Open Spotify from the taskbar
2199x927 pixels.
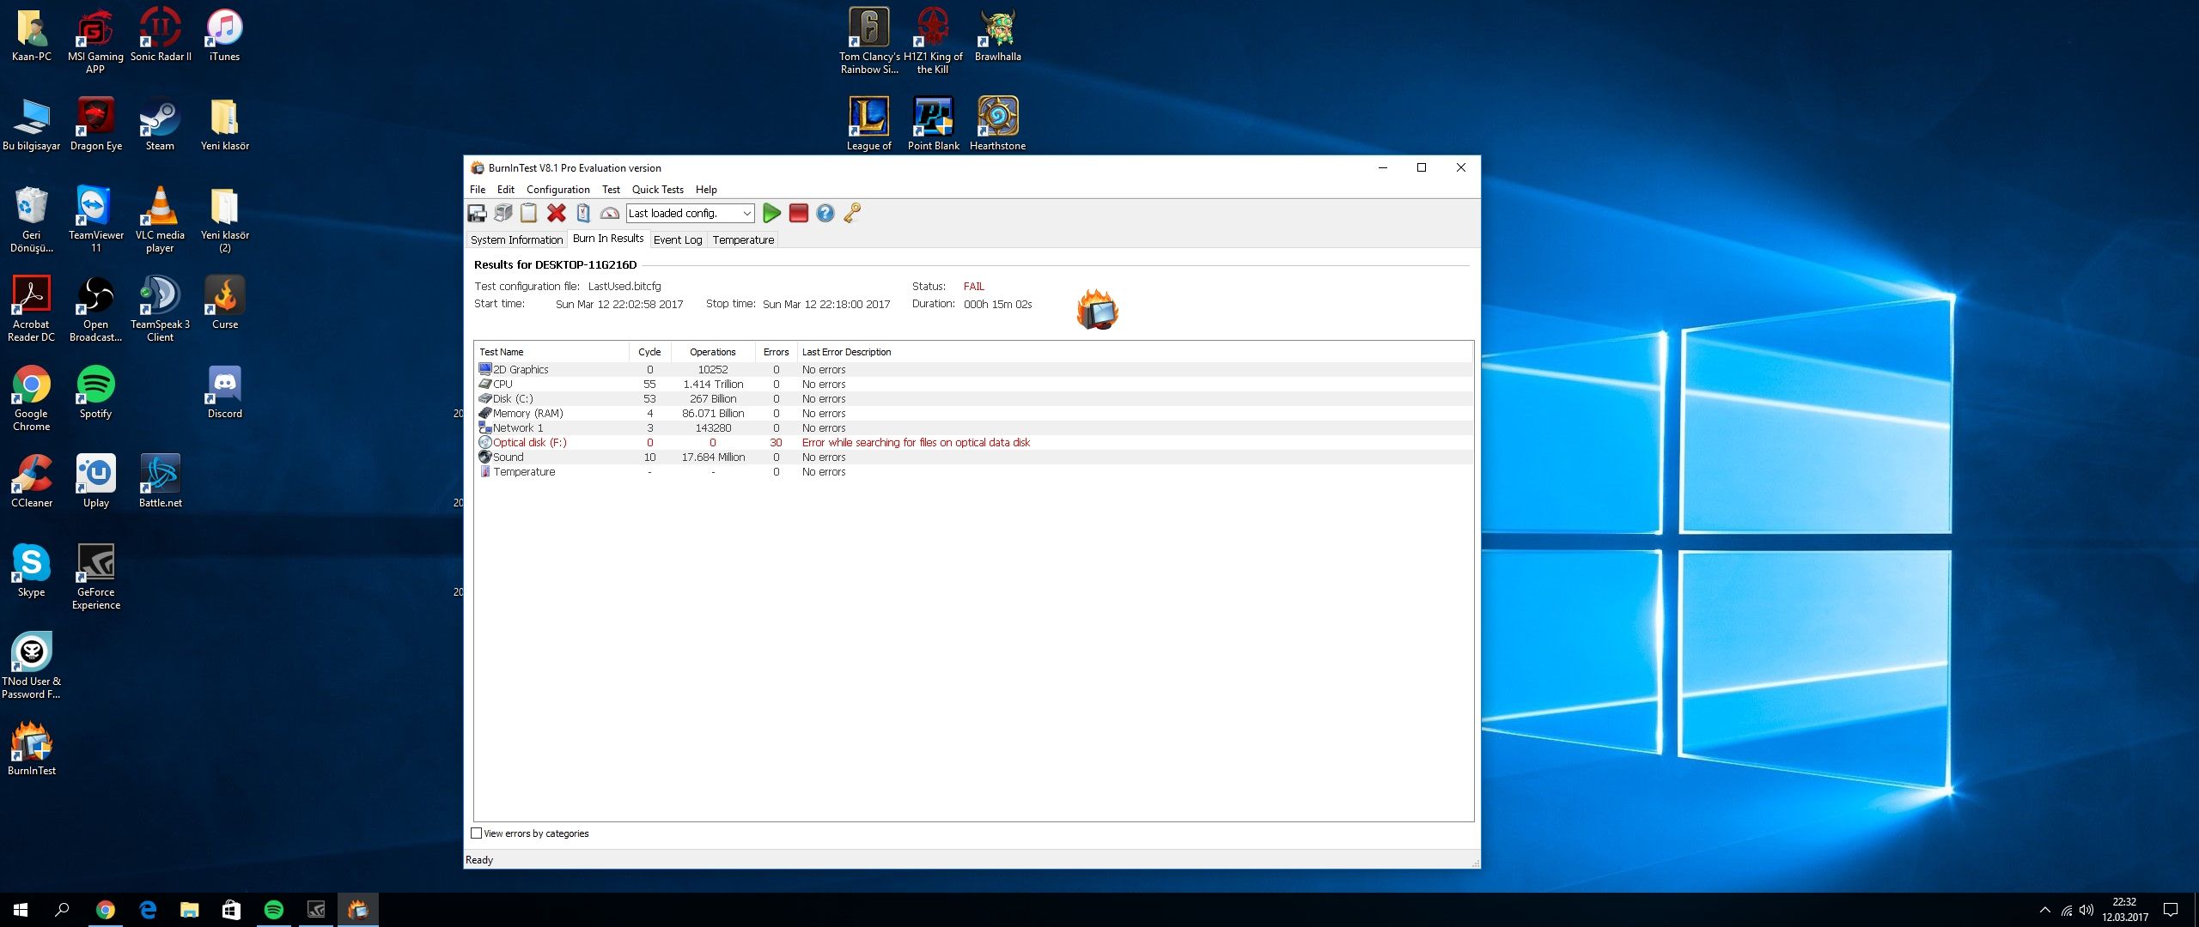274,910
